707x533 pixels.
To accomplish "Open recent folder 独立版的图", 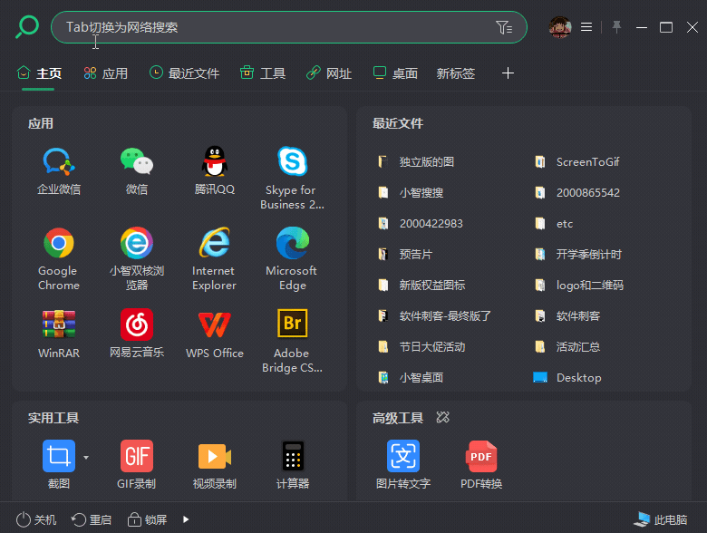I will [x=415, y=162].
